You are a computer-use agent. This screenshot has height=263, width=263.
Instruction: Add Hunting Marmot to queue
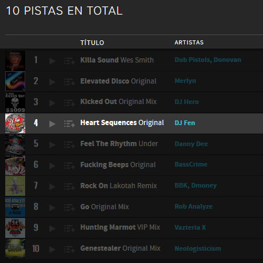pyautogui.click(x=70, y=229)
